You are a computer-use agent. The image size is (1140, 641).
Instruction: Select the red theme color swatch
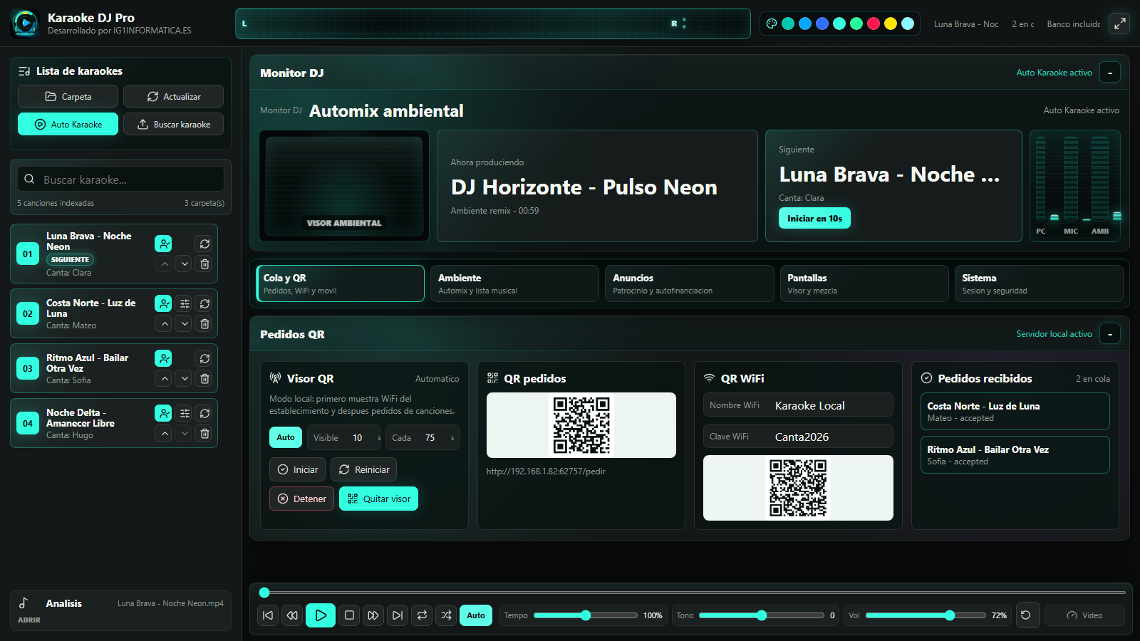click(x=874, y=24)
